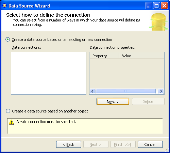Select existing or new connection radio option
Image resolution: width=170 pixels, height=153 pixels.
point(7,40)
